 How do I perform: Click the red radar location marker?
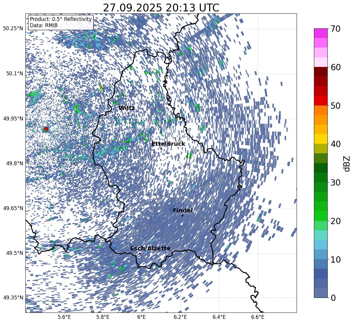tap(46, 129)
